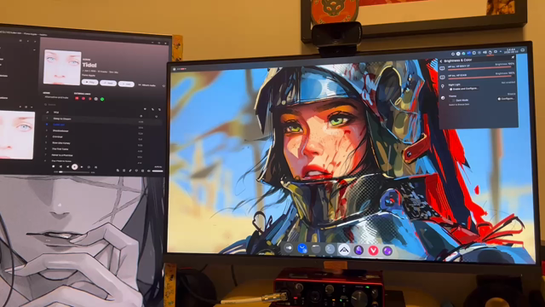The height and width of the screenshot is (307, 545).
Task: Open Vivaldi browser from the dock
Action: (x=373, y=251)
